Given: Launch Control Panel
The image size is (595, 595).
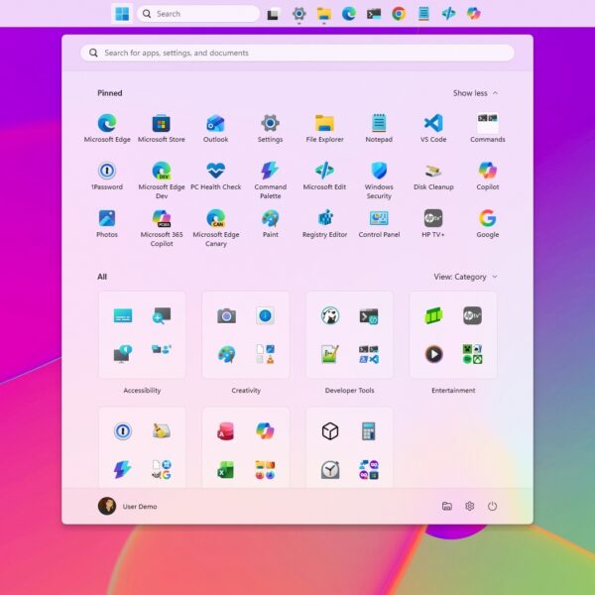Looking at the screenshot, I should tap(379, 224).
